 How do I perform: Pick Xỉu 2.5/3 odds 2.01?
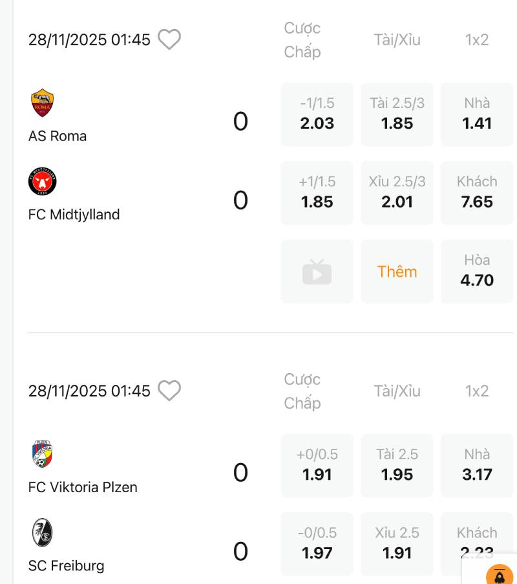[x=397, y=193]
